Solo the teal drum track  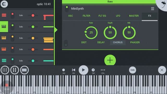(21, 61)
